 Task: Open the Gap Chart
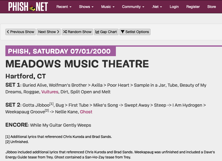pyautogui.click(x=106, y=32)
